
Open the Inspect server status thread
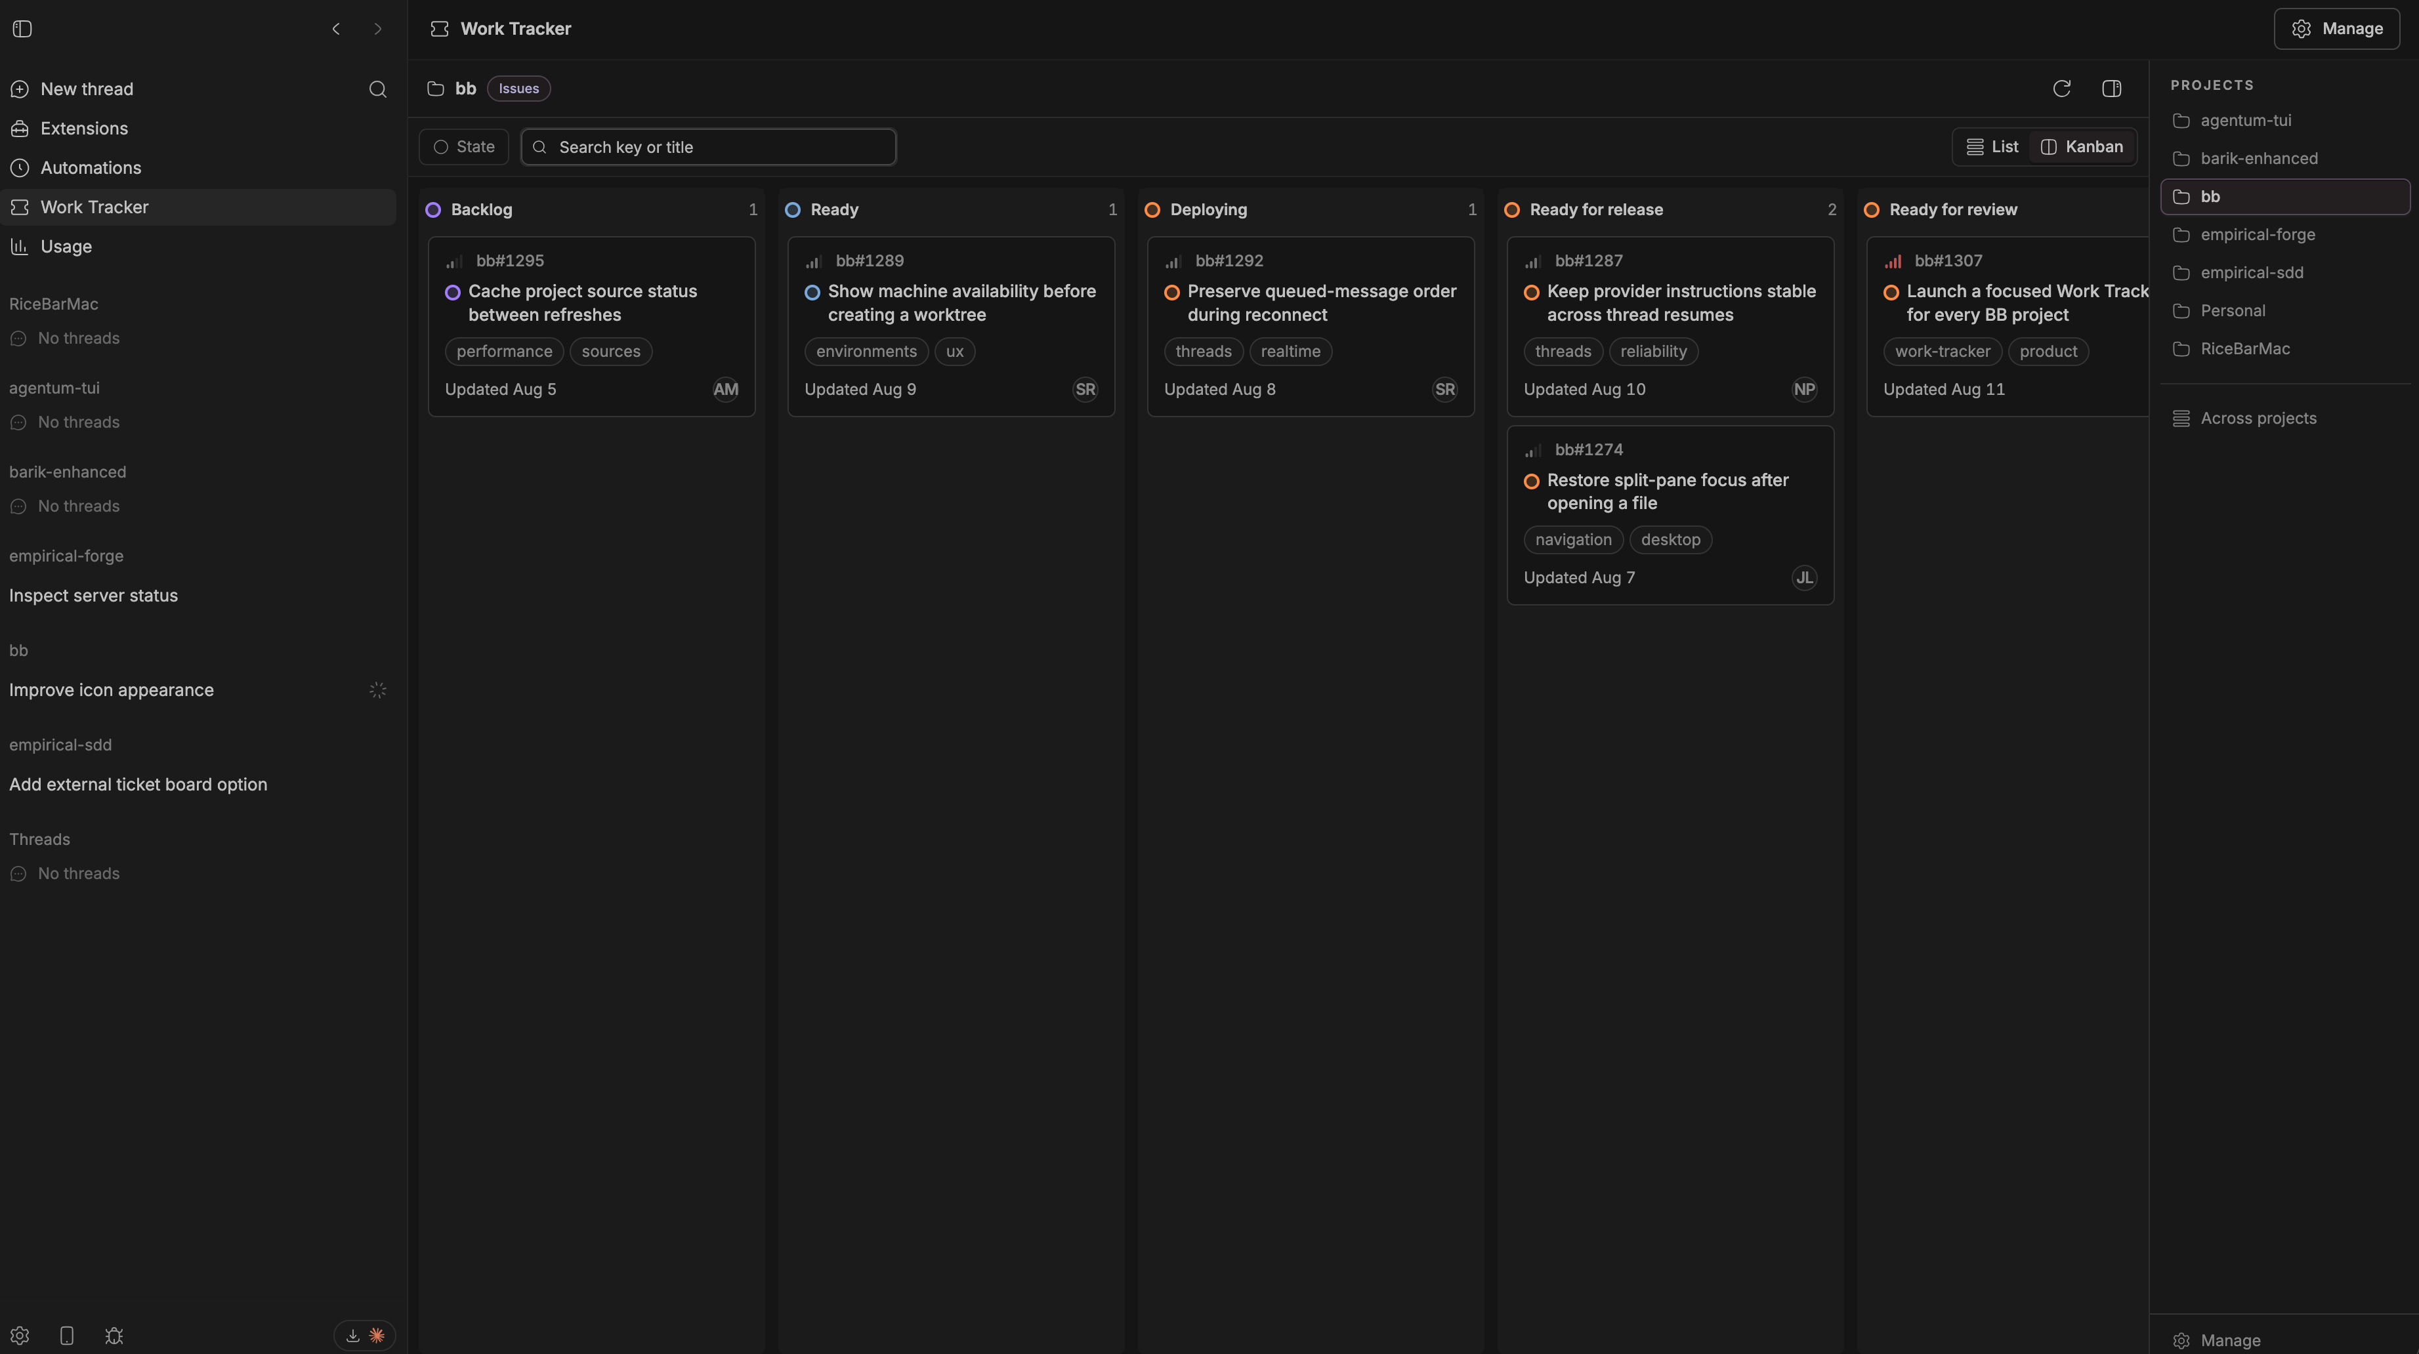pyautogui.click(x=198, y=596)
